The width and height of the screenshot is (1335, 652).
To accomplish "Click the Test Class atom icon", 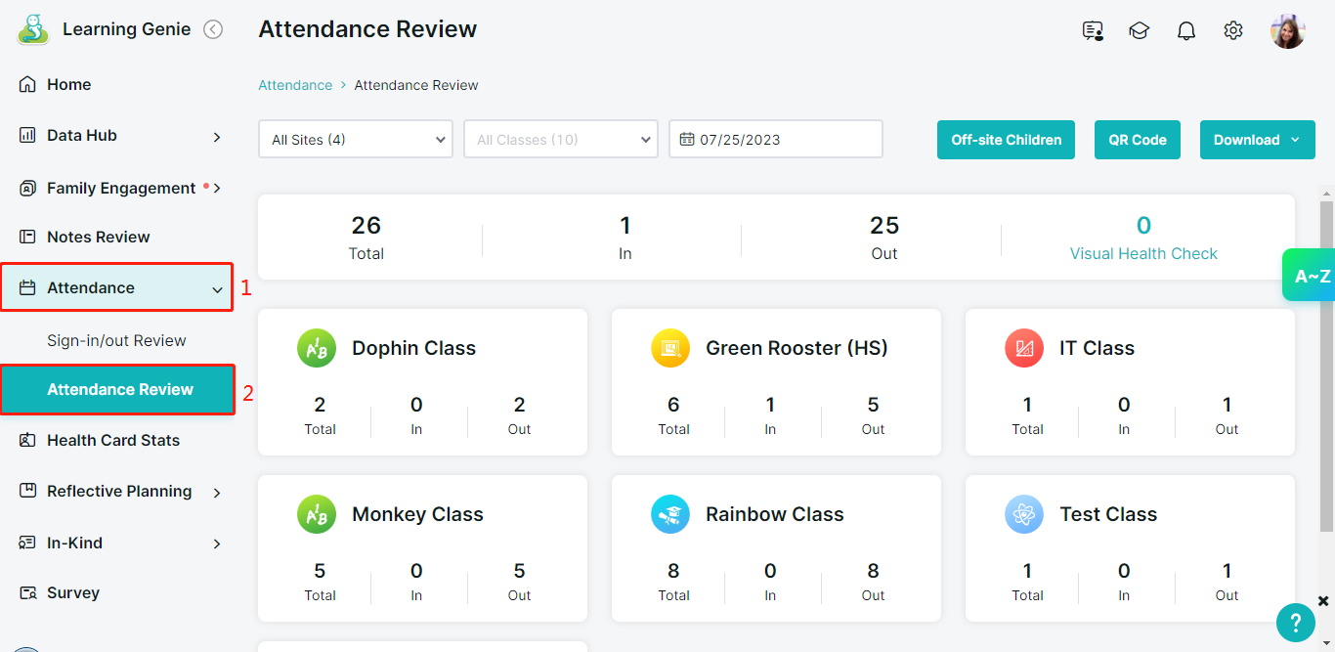I will pyautogui.click(x=1024, y=514).
